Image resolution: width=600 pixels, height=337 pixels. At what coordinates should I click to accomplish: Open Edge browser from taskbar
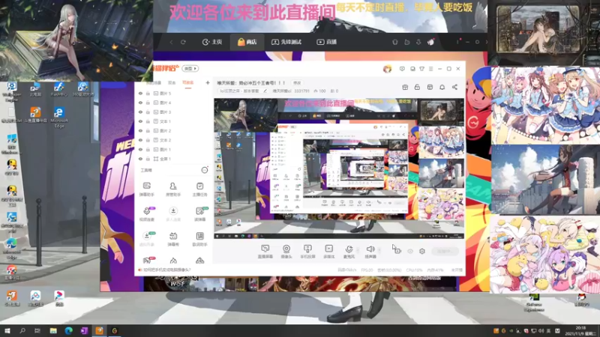[x=68, y=331]
